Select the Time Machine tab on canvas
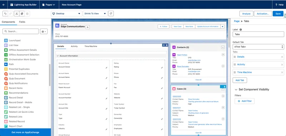Screen dimensions: 286x136 (x=91, y=46)
